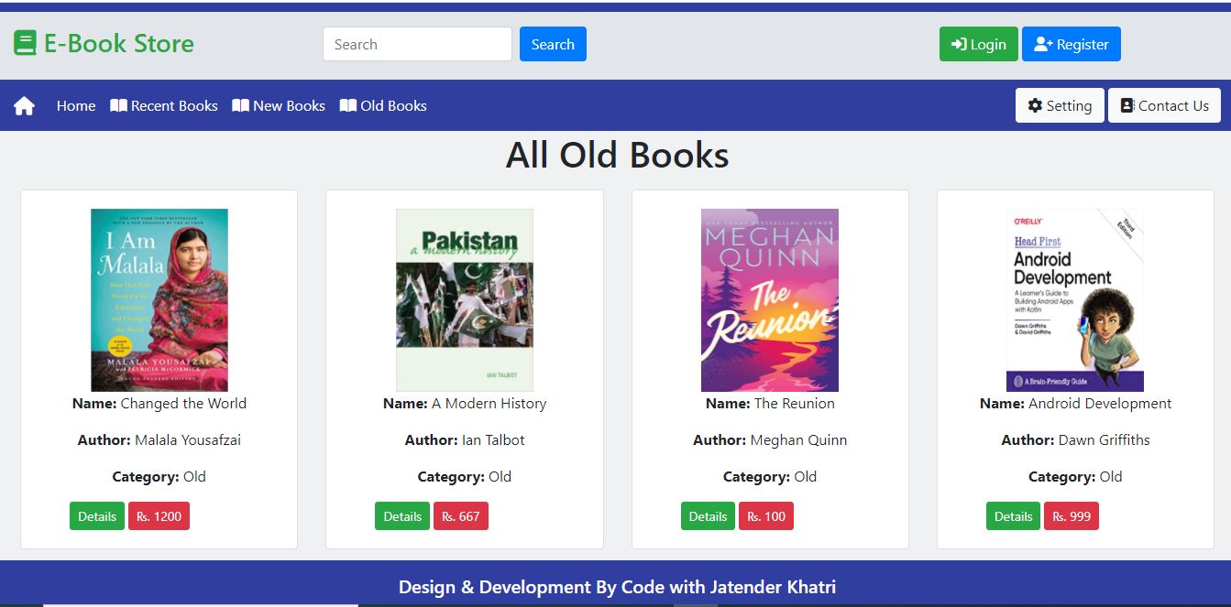The height and width of the screenshot is (607, 1231).
Task: View Details for A Modern History
Action: pos(402,516)
